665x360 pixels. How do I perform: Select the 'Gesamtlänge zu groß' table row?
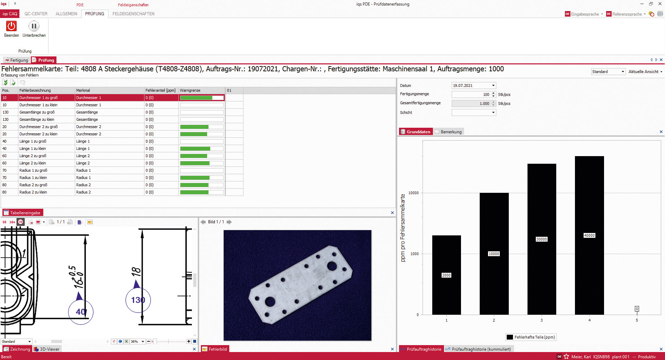[x=37, y=112]
